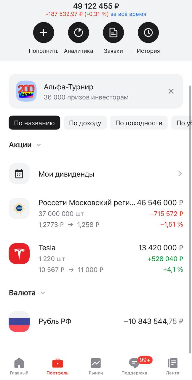Tap the Мои дивиденды calendar icon
The image size is (192, 380).
click(x=19, y=174)
